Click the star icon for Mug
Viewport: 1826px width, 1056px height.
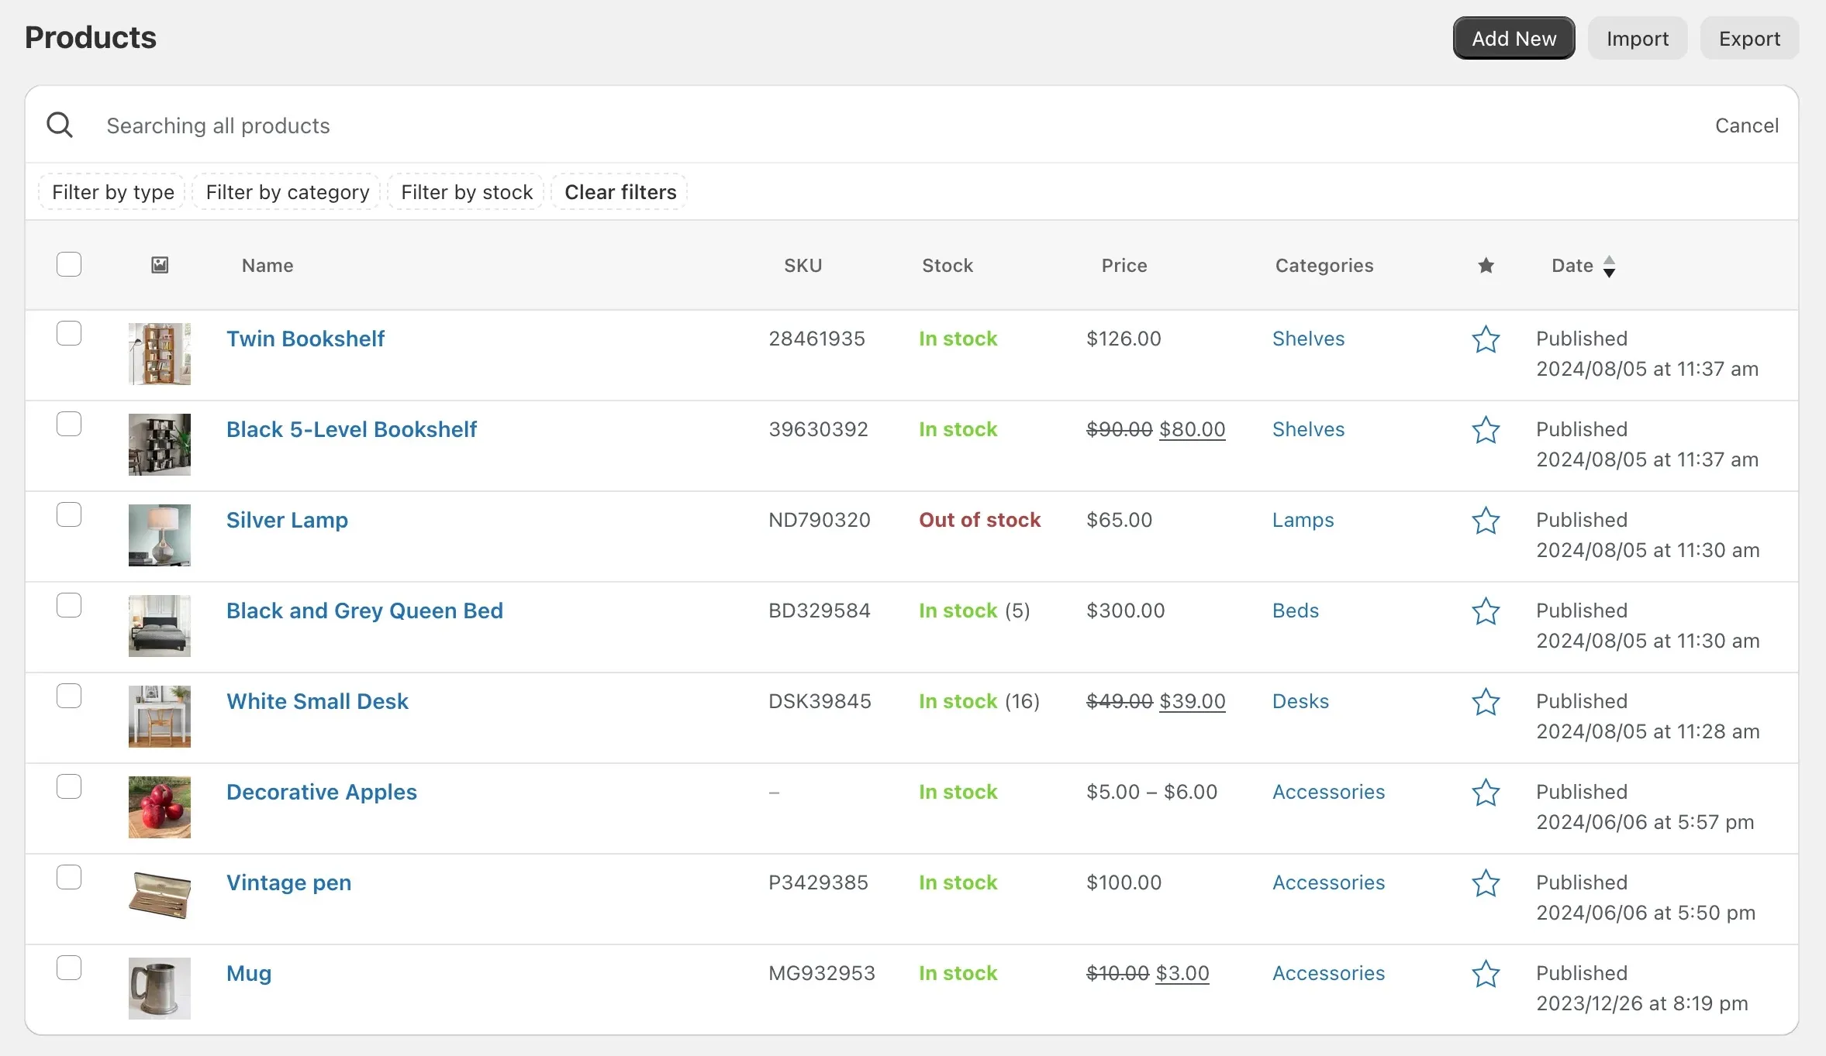tap(1484, 973)
